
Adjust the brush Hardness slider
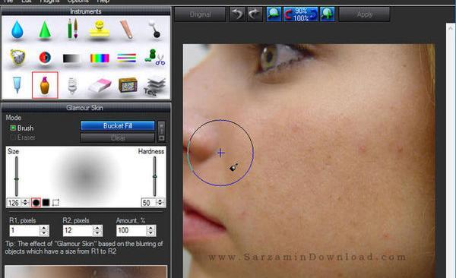155,176
